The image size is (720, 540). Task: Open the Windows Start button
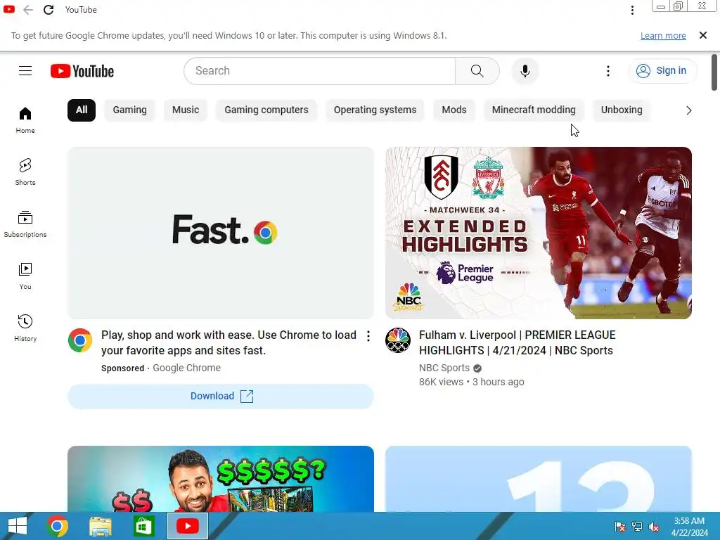click(x=17, y=526)
